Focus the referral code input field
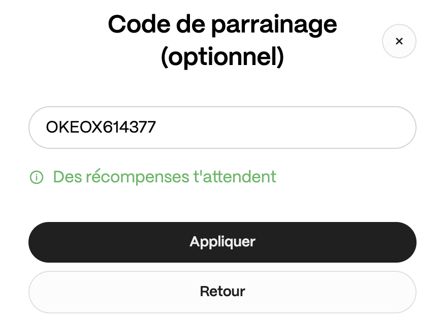The height and width of the screenshot is (318, 446). click(222, 128)
